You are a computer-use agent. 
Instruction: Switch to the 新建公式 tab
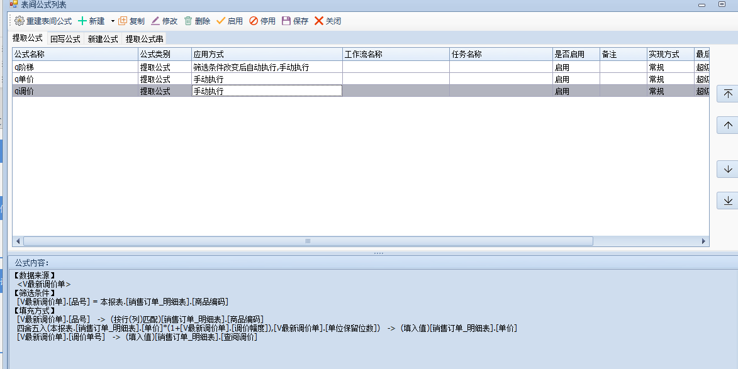coord(103,39)
